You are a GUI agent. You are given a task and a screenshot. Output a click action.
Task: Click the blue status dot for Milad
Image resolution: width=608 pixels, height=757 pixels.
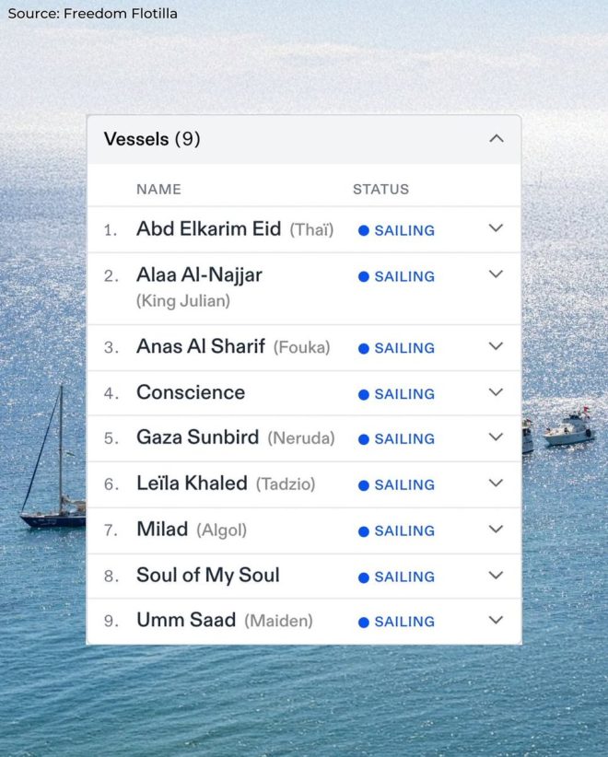tap(364, 531)
